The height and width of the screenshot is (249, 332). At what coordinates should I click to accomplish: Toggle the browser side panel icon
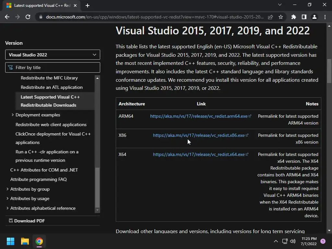pyautogui.click(x=304, y=17)
